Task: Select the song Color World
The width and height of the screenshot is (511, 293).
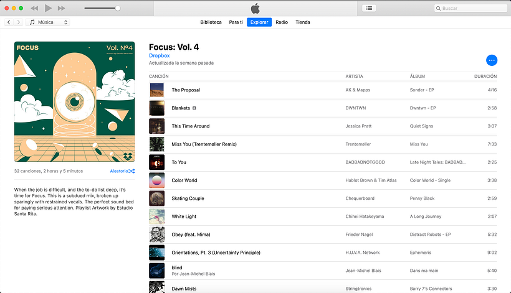Action: (184, 180)
